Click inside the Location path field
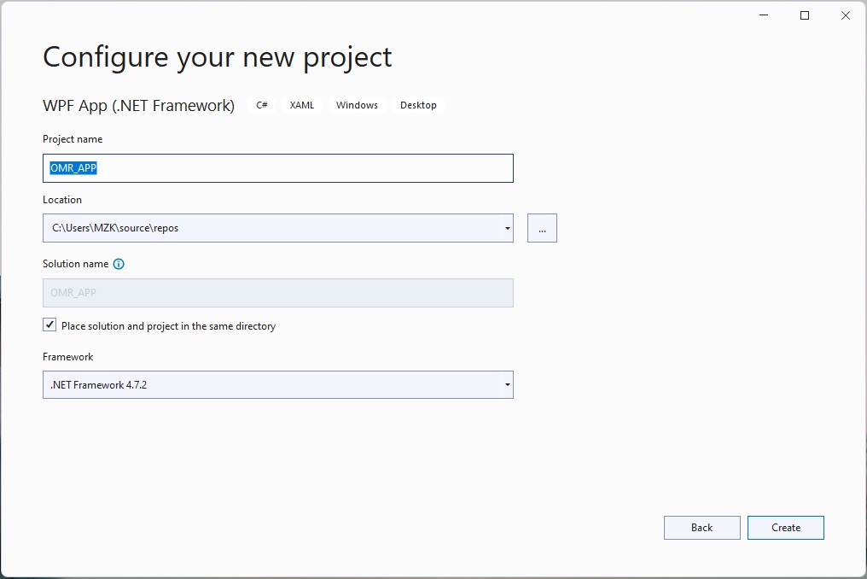 256,228
